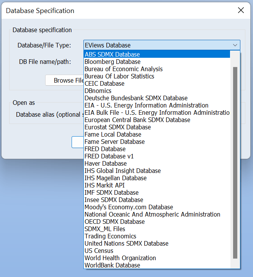Click the dropdown list vertical scrollbar
Image resolution: width=253 pixels, height=277 pixels.
(x=235, y=163)
